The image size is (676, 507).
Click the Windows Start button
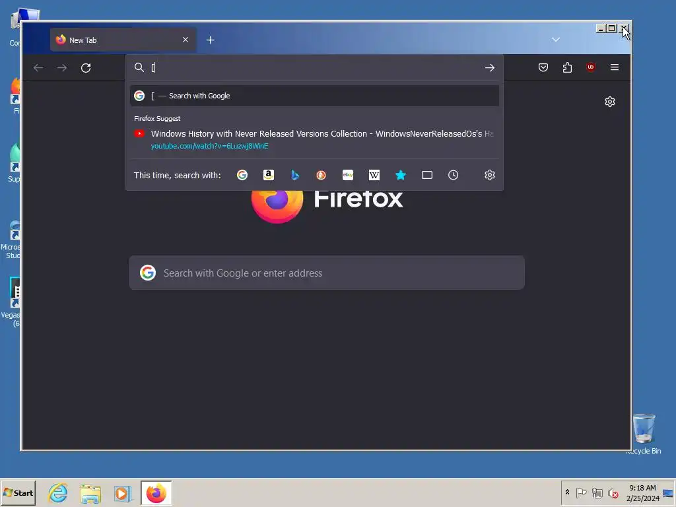coord(18,492)
